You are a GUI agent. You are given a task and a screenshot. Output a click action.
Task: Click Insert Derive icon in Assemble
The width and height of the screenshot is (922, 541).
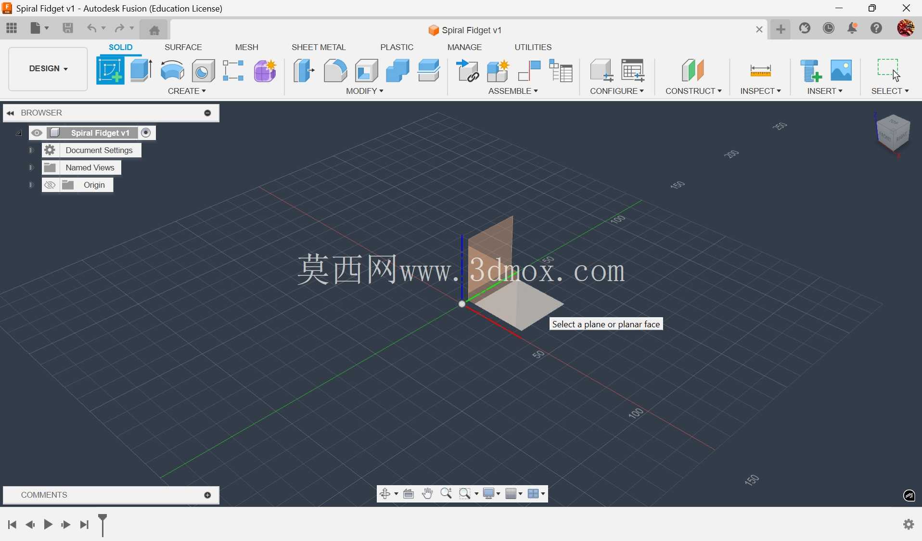click(x=468, y=71)
